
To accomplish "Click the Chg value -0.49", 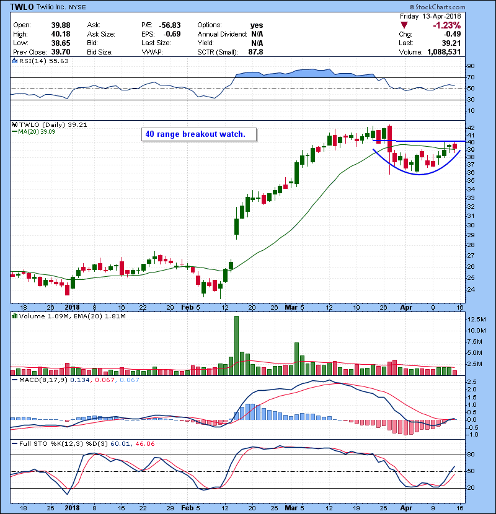I will click(x=453, y=34).
